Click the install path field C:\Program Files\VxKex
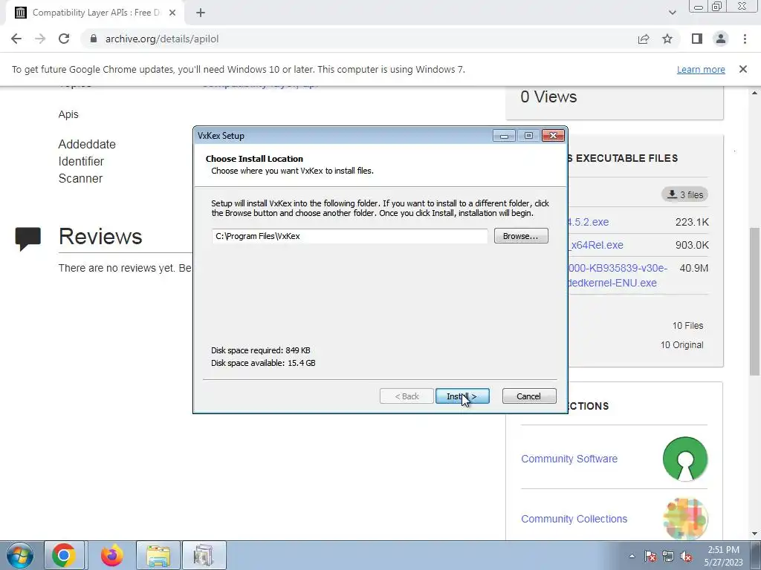This screenshot has width=761, height=570. tap(349, 236)
